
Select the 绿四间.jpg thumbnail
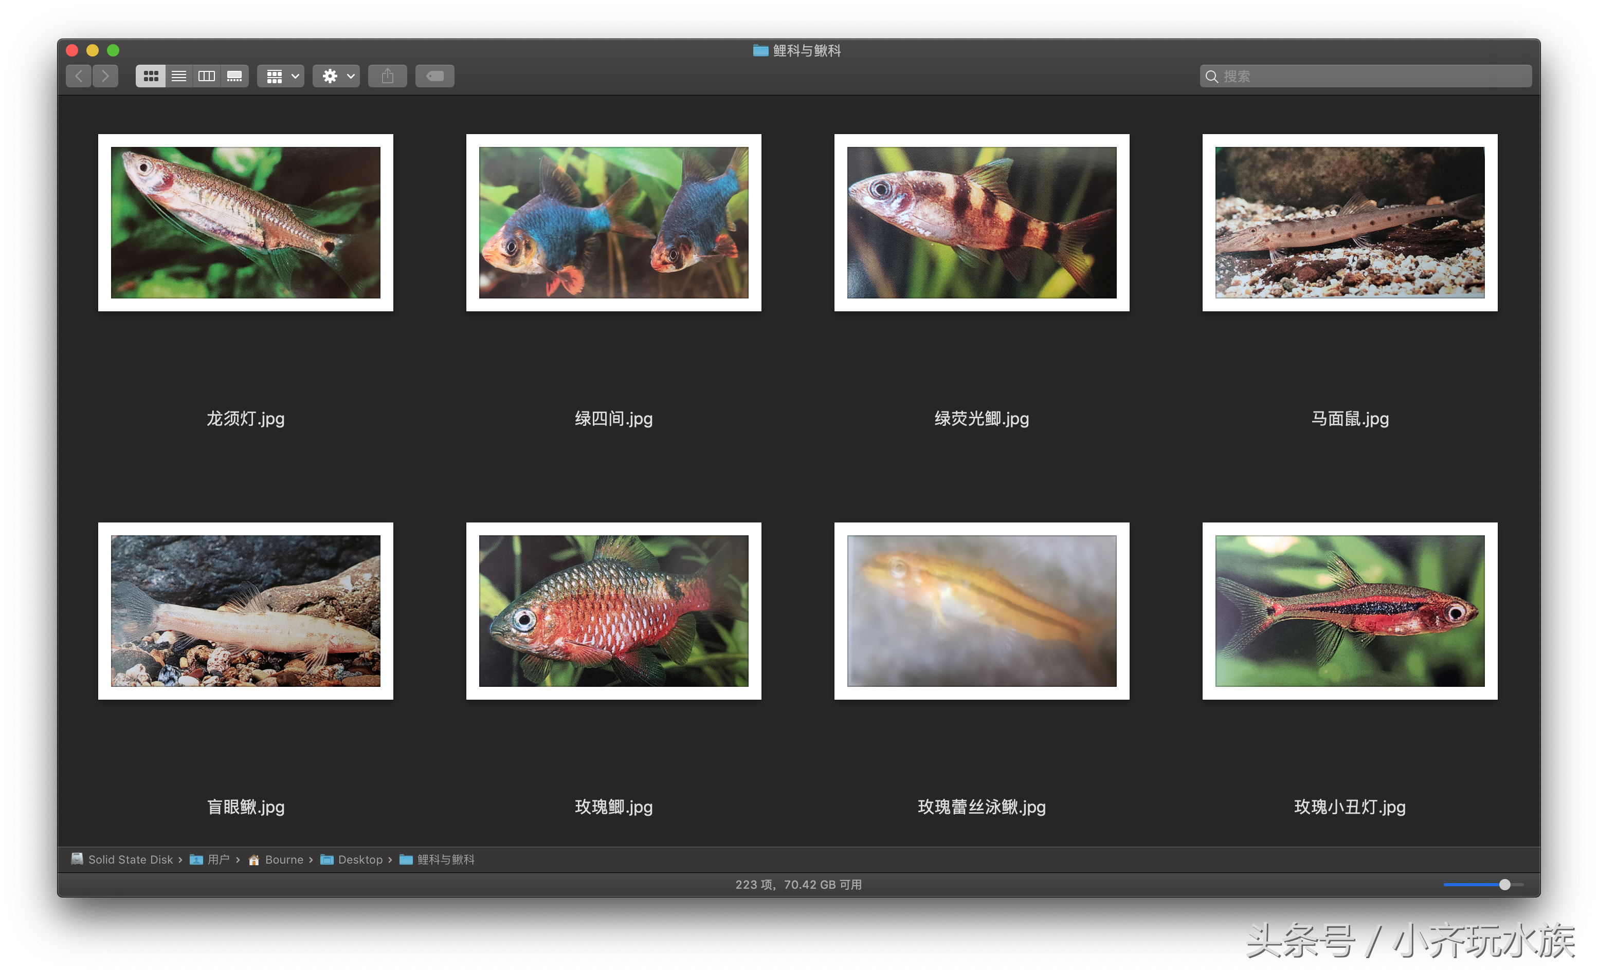click(613, 223)
